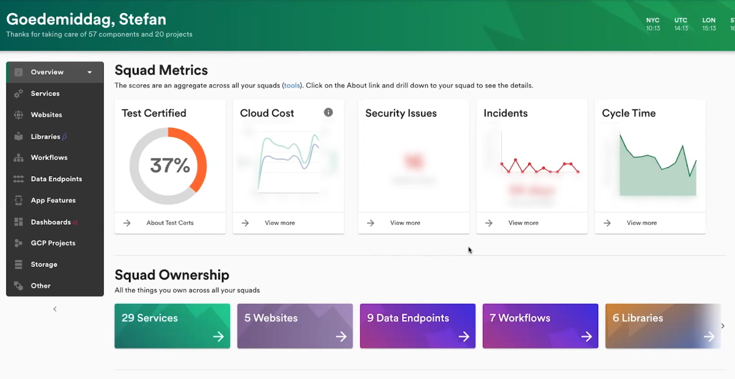Image resolution: width=735 pixels, height=379 pixels.
Task: Open About Test Certs link
Action: pyautogui.click(x=170, y=223)
